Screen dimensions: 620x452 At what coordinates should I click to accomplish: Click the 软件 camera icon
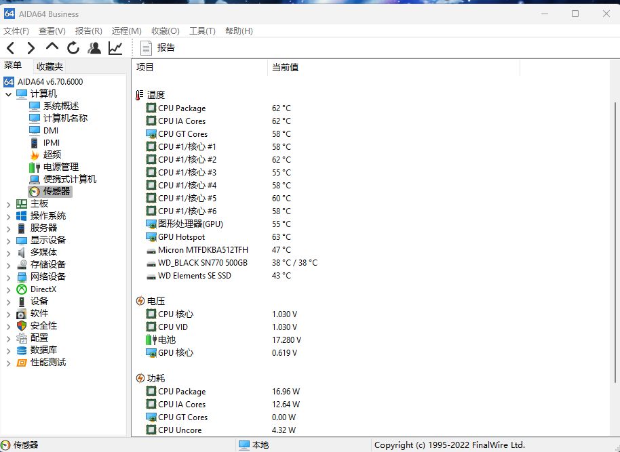[x=21, y=314]
